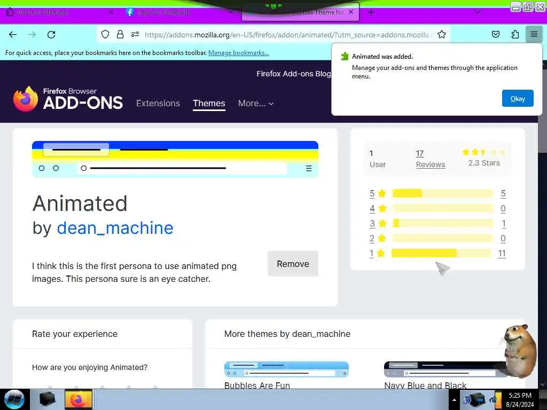The height and width of the screenshot is (410, 547).
Task: Open the Firefox Add-ons Blog link
Action: (x=293, y=74)
